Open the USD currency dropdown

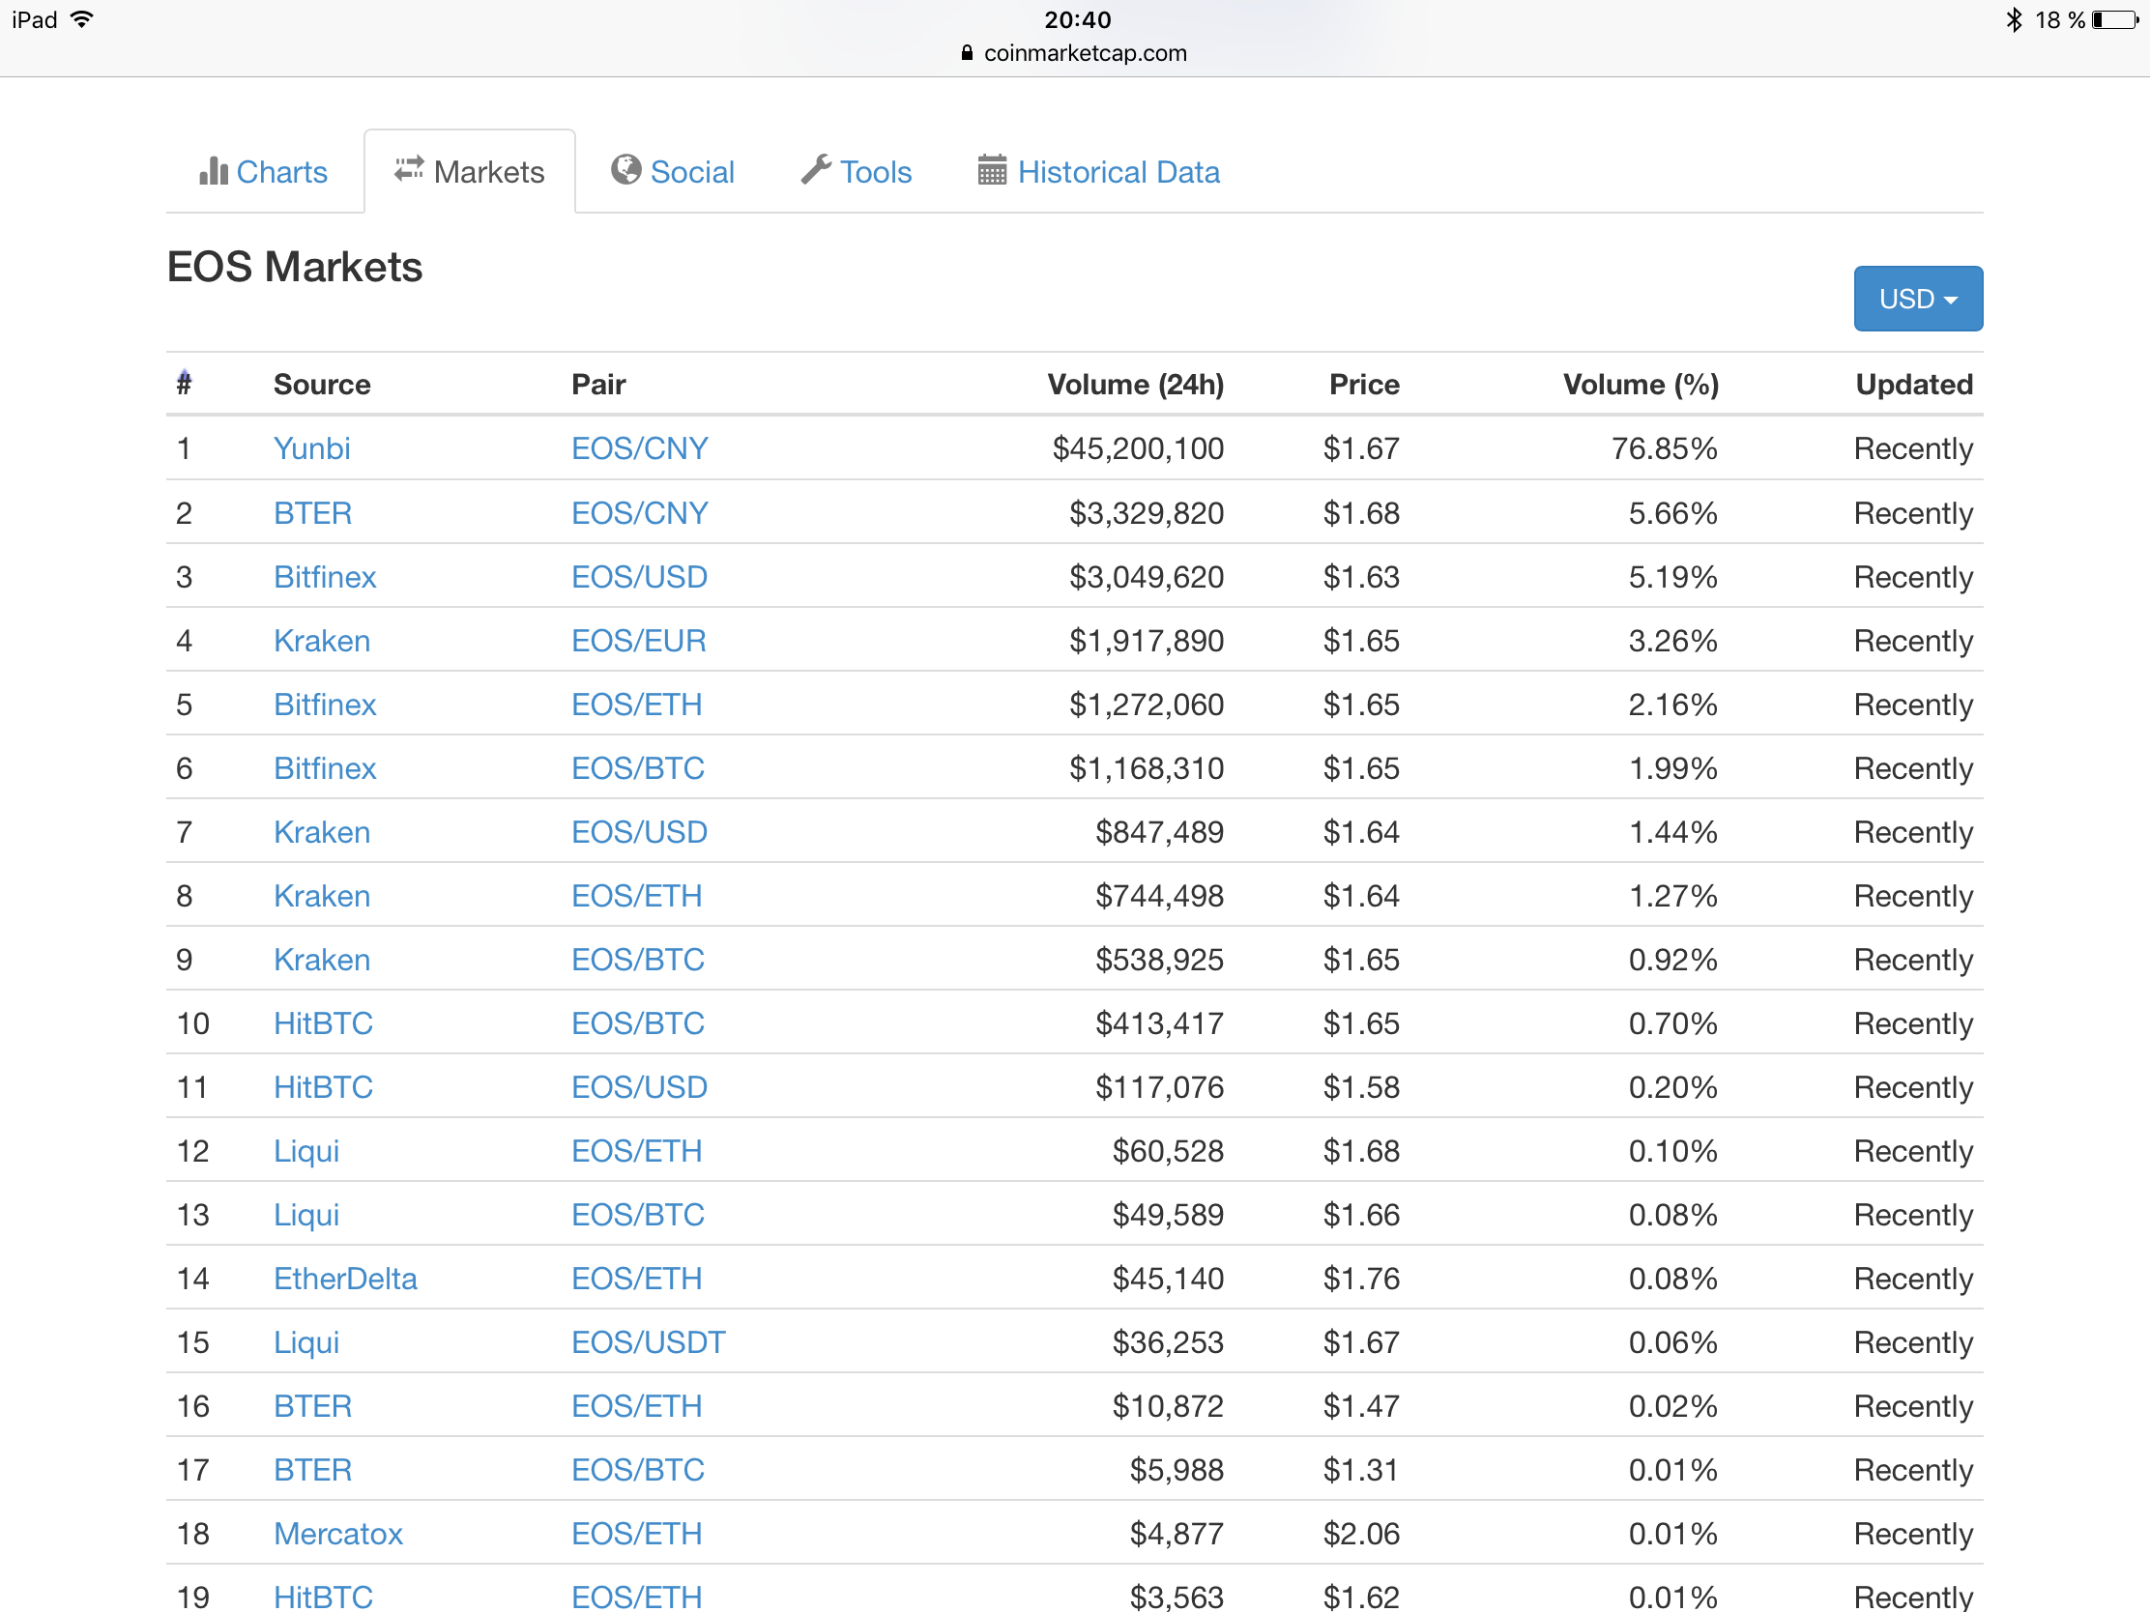(x=1918, y=299)
